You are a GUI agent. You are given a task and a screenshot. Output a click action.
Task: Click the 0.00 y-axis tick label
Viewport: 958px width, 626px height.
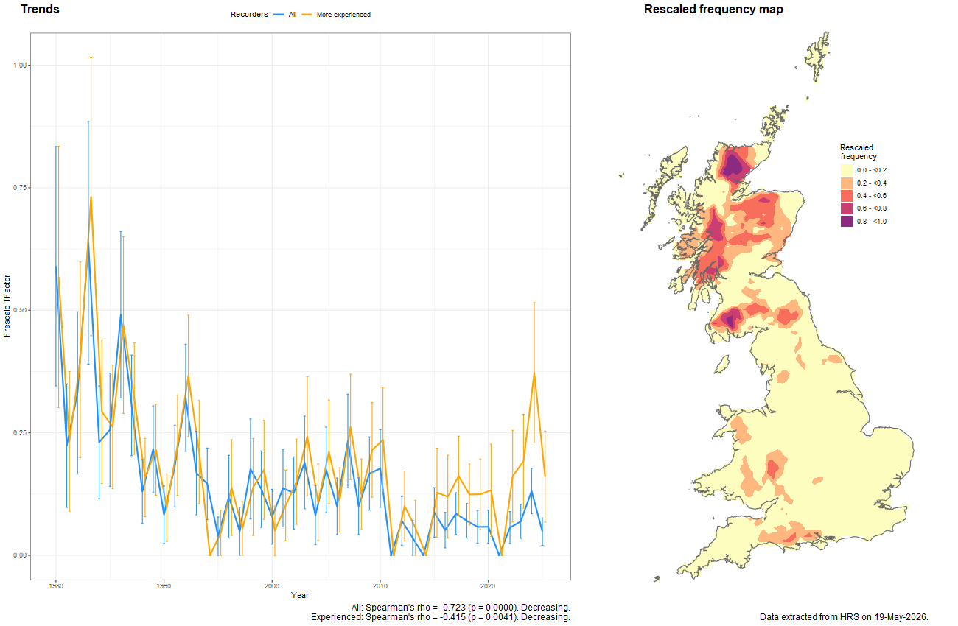tap(21, 555)
